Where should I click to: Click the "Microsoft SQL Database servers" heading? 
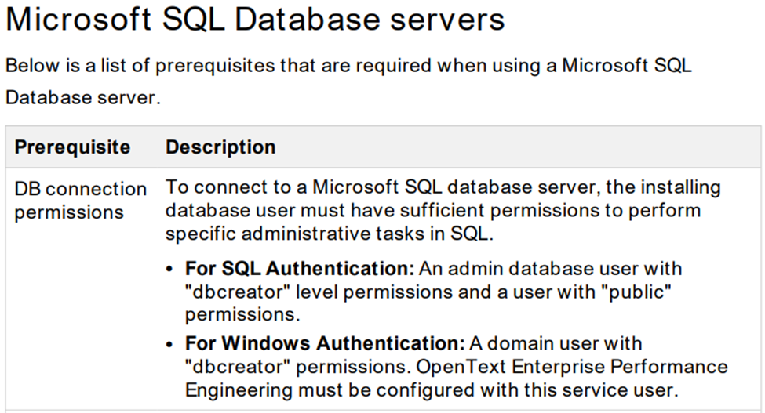point(255,20)
